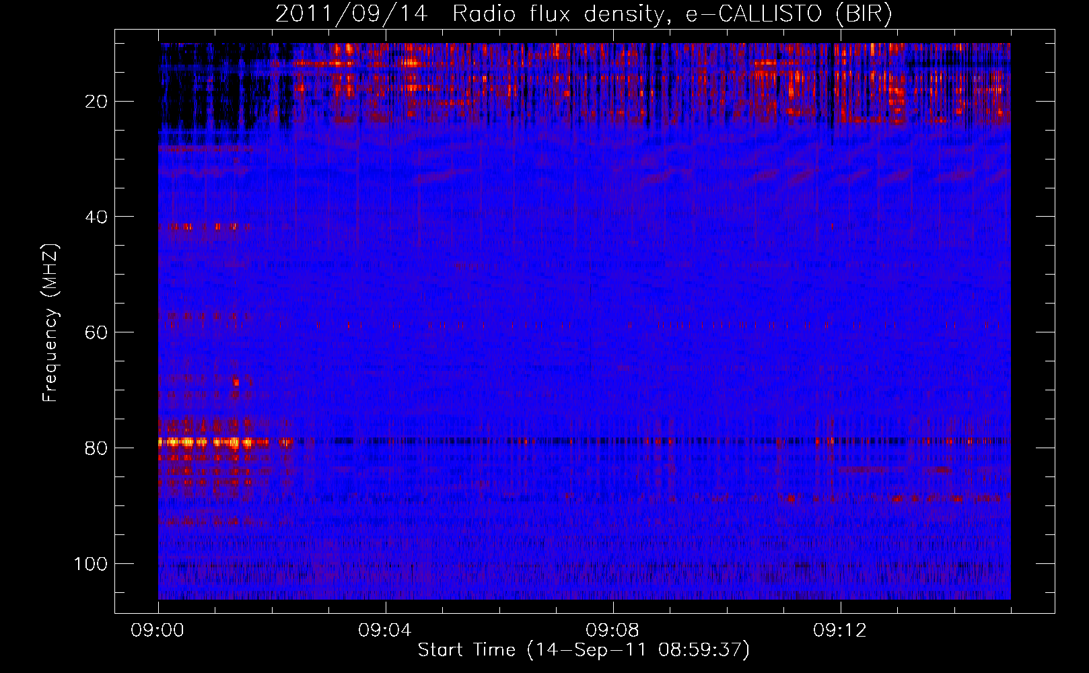Viewport: 1089px width, 673px height.
Task: Click the 60 frequency tick label
Action: (97, 332)
